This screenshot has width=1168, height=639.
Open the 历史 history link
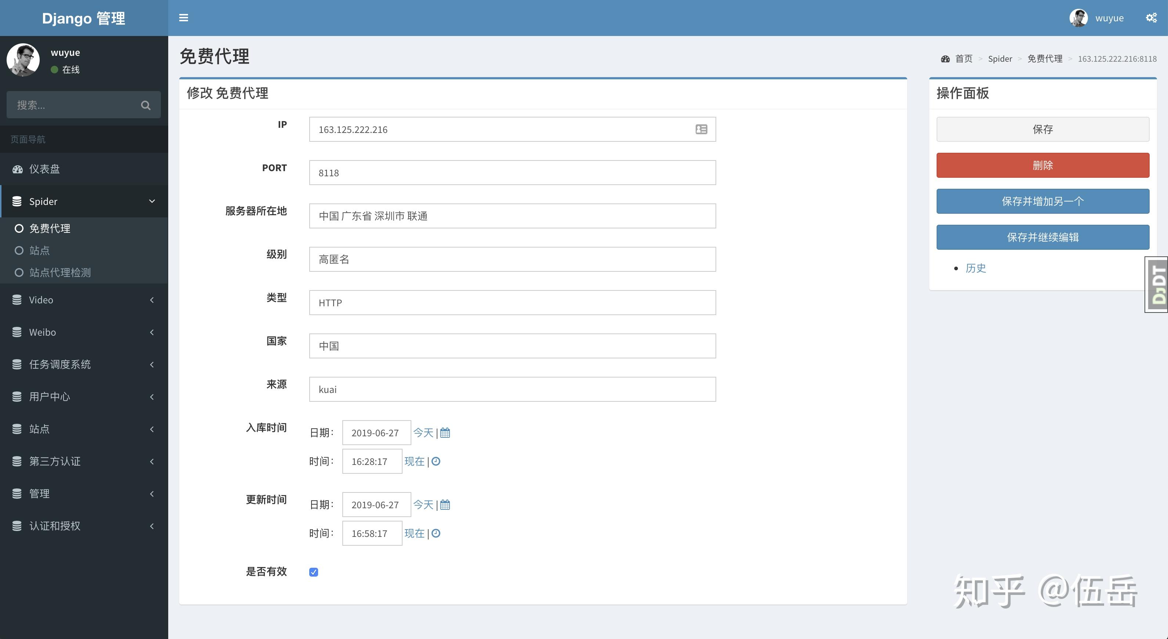tap(976, 268)
